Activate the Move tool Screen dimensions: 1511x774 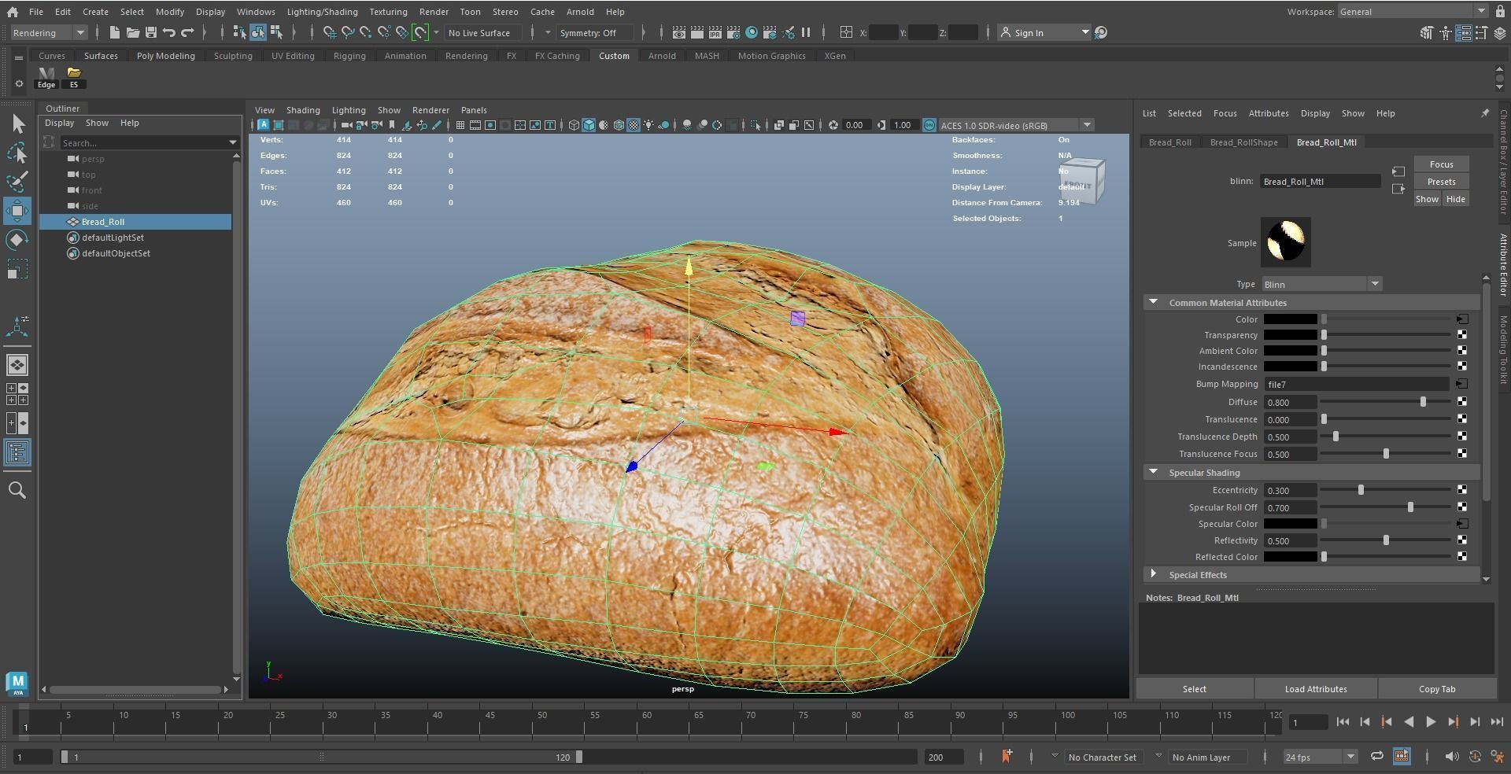17,211
